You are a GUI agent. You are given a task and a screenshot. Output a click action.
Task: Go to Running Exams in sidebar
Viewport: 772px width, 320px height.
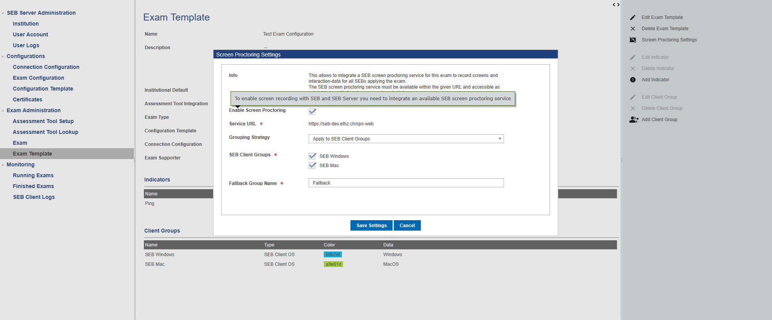[x=33, y=175]
